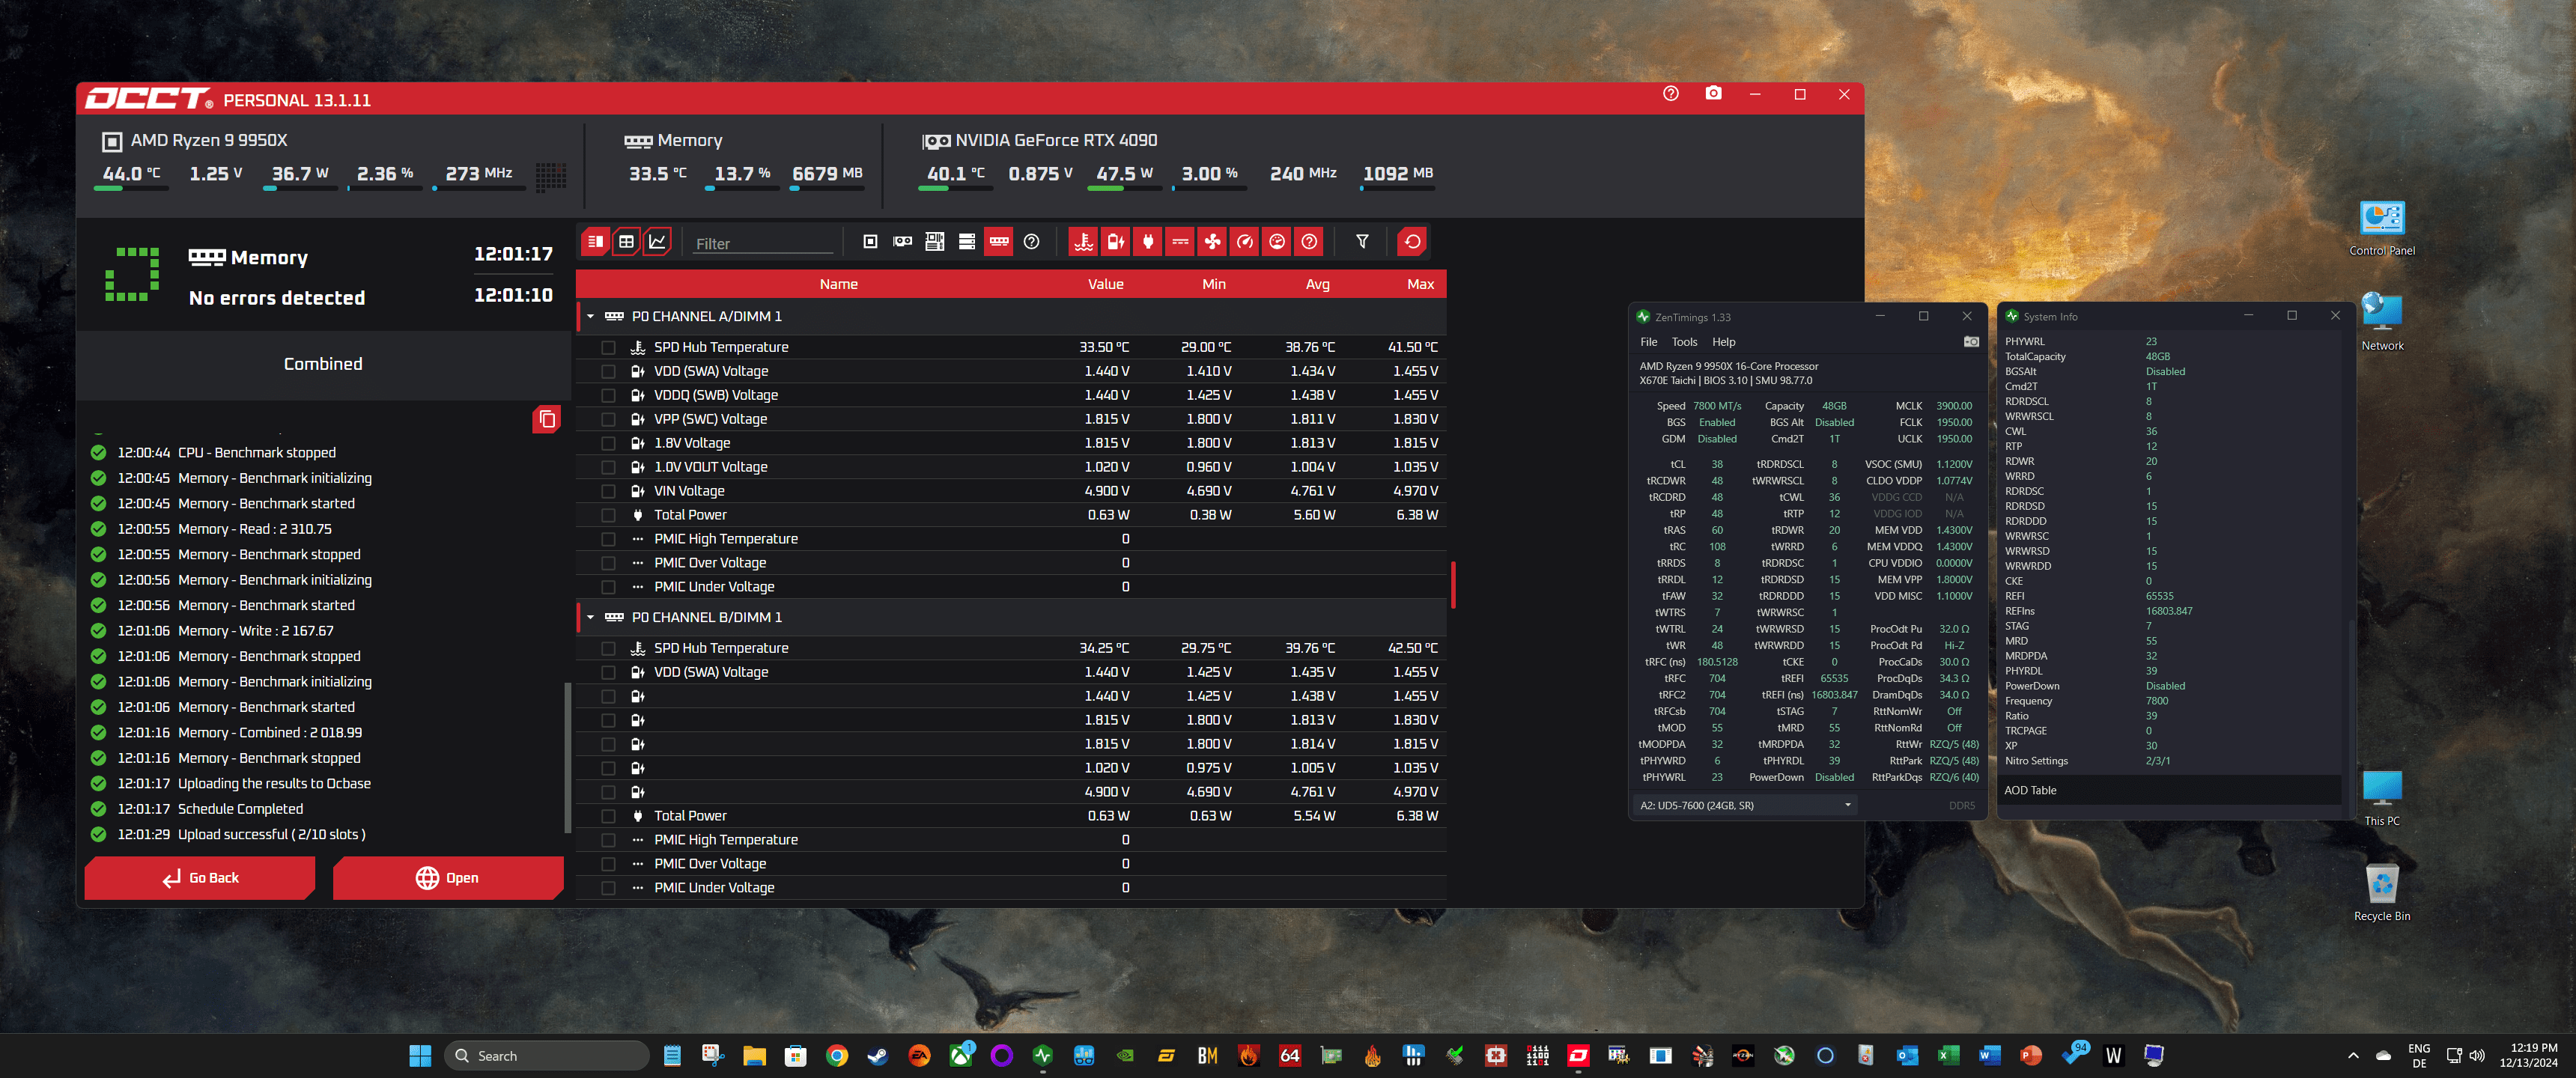The height and width of the screenshot is (1078, 2576).
Task: Collapse the P0 CHANNEL B/DIMM 1 group
Action: tap(591, 618)
